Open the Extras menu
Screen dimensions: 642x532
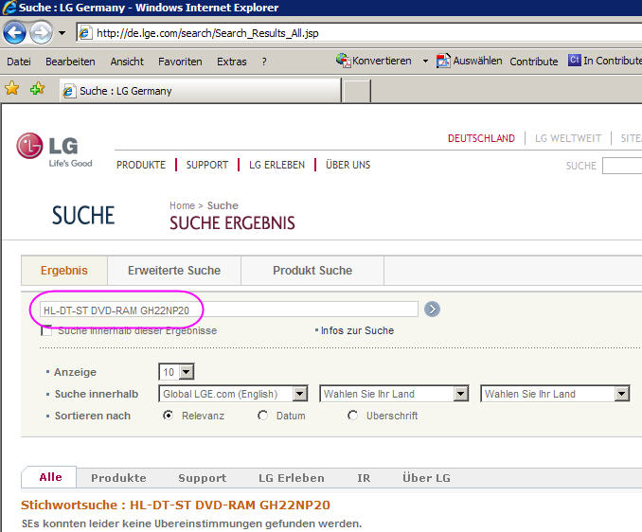[232, 62]
